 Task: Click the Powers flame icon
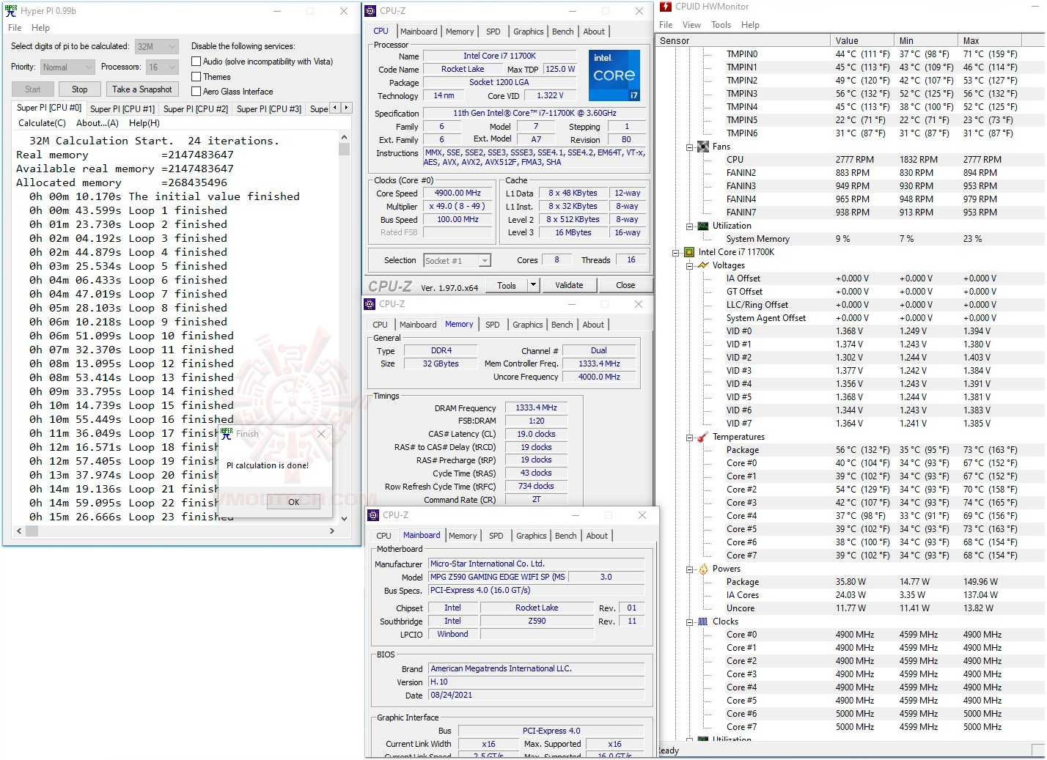(x=703, y=569)
